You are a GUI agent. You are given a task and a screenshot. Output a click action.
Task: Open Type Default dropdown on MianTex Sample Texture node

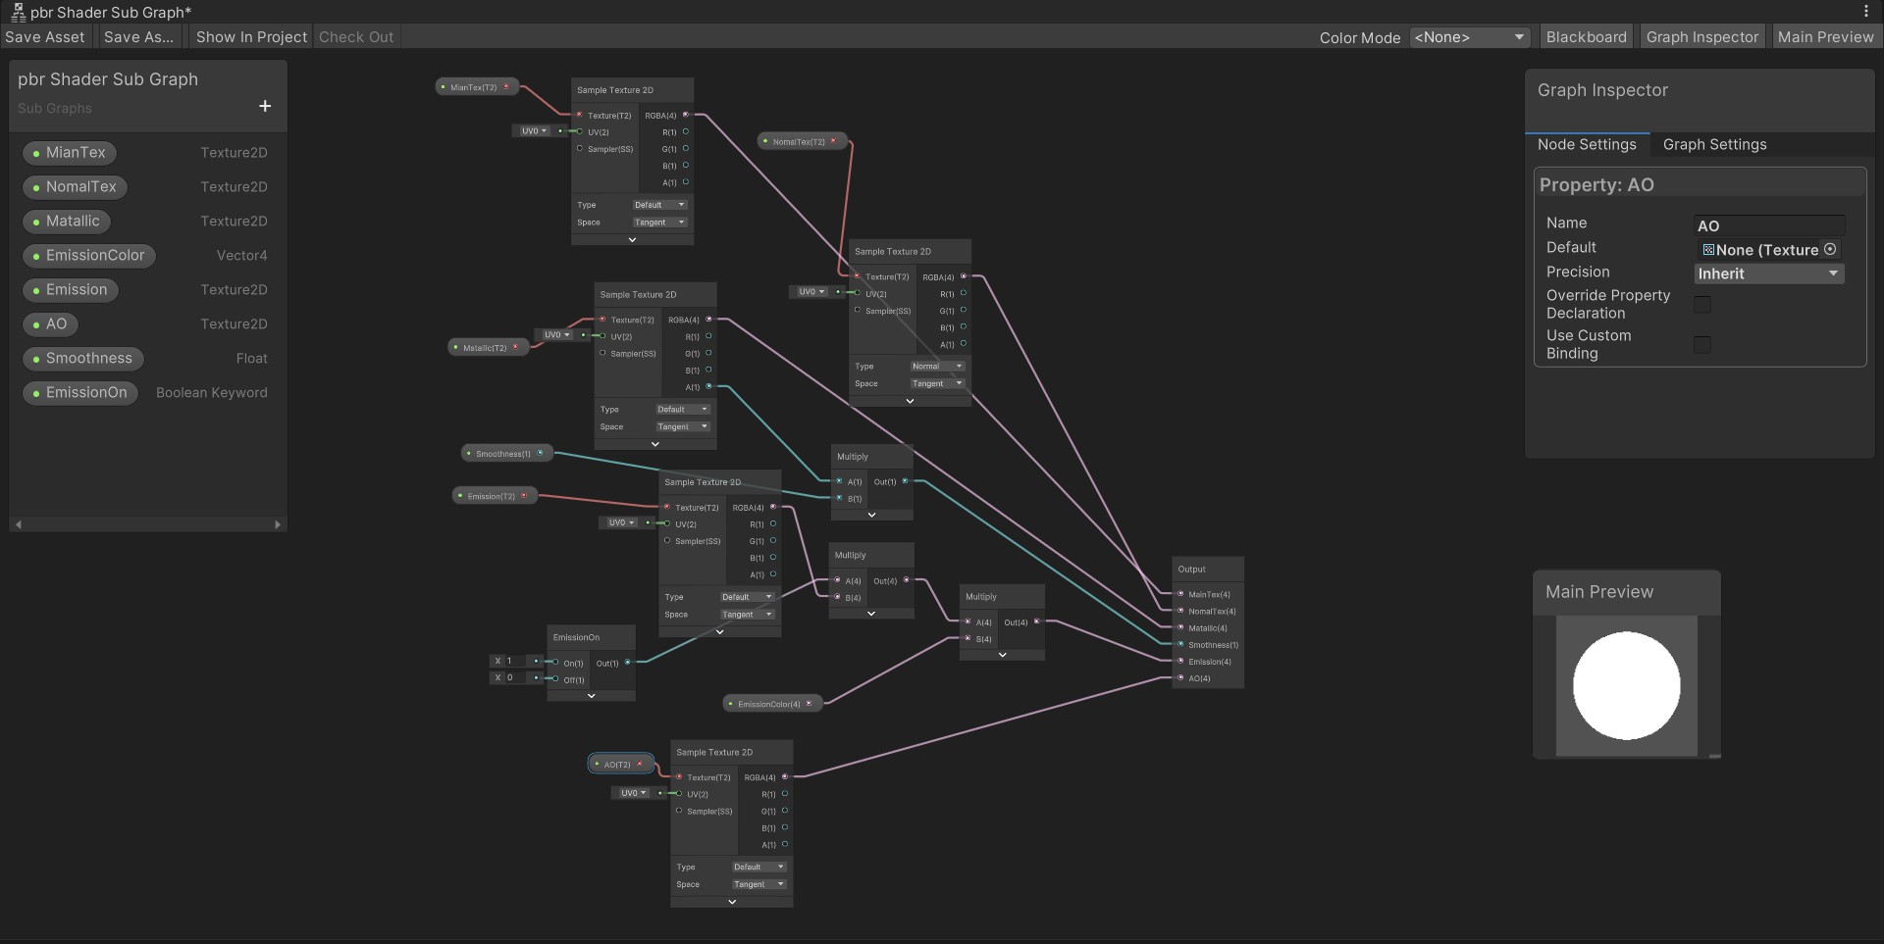coord(659,205)
